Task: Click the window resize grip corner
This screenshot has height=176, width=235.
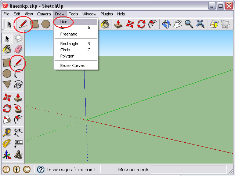Action: (231, 171)
